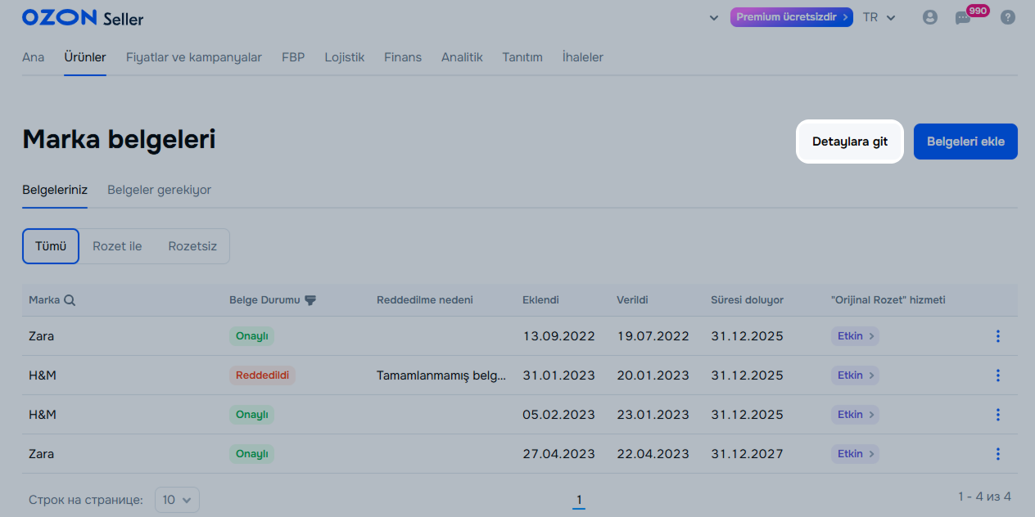Go to page 1 in pagination
Viewport: 1035px width, 517px height.
coord(579,500)
